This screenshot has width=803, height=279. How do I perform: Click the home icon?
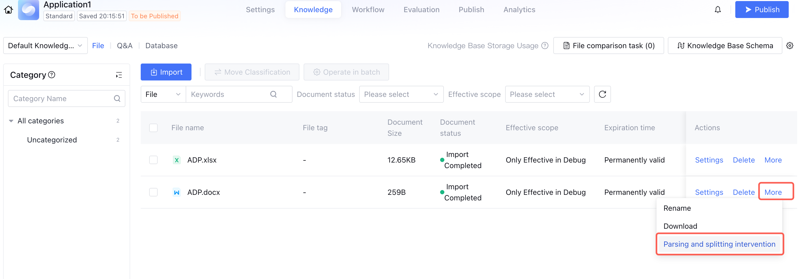click(x=8, y=10)
